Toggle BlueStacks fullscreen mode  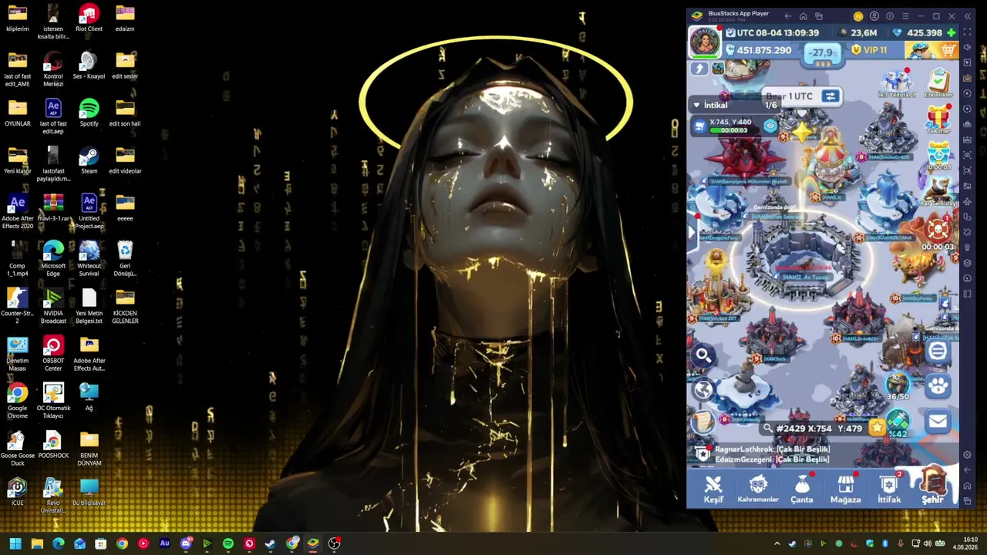tap(968, 32)
